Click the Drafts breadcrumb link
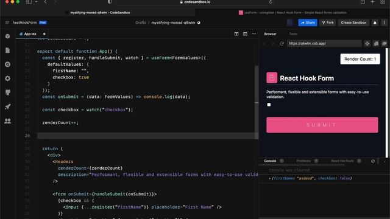Screen dimensions: 390x219 [141, 23]
